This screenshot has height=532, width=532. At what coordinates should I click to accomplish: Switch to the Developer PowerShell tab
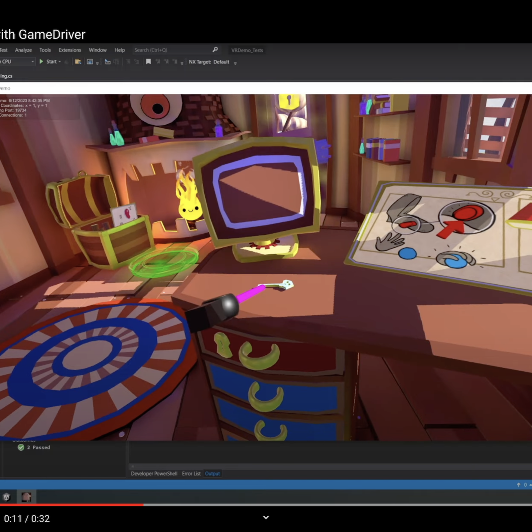tap(154, 473)
